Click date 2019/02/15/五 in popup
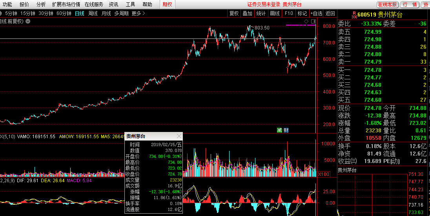This screenshot has height=216, width=430. [166, 145]
